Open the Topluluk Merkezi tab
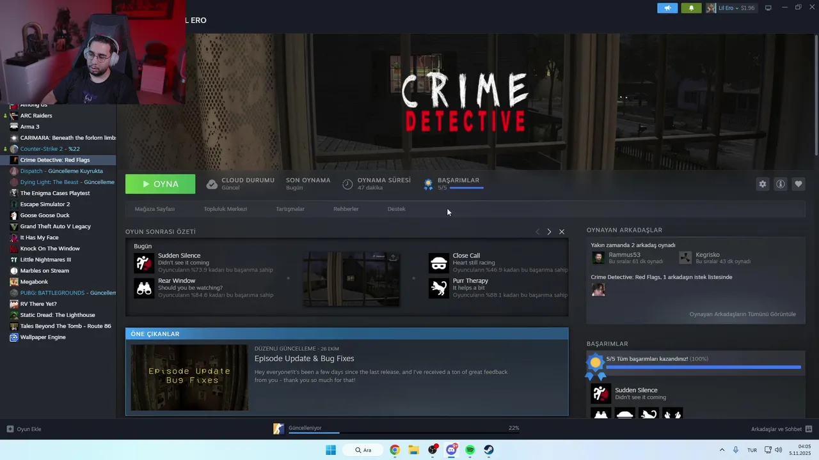Screen dimensions: 819x460 tap(225, 209)
